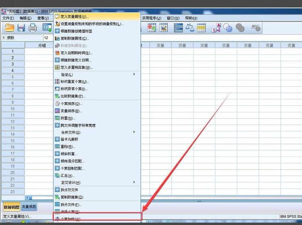
Task: Open the 实用程序(U) menu
Action: (152, 18)
